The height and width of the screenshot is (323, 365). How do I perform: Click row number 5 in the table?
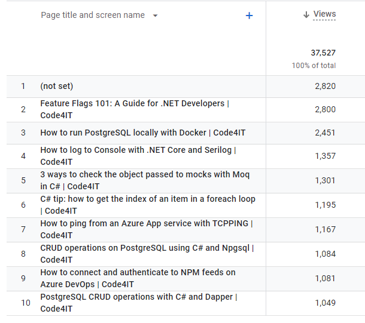[23, 180]
